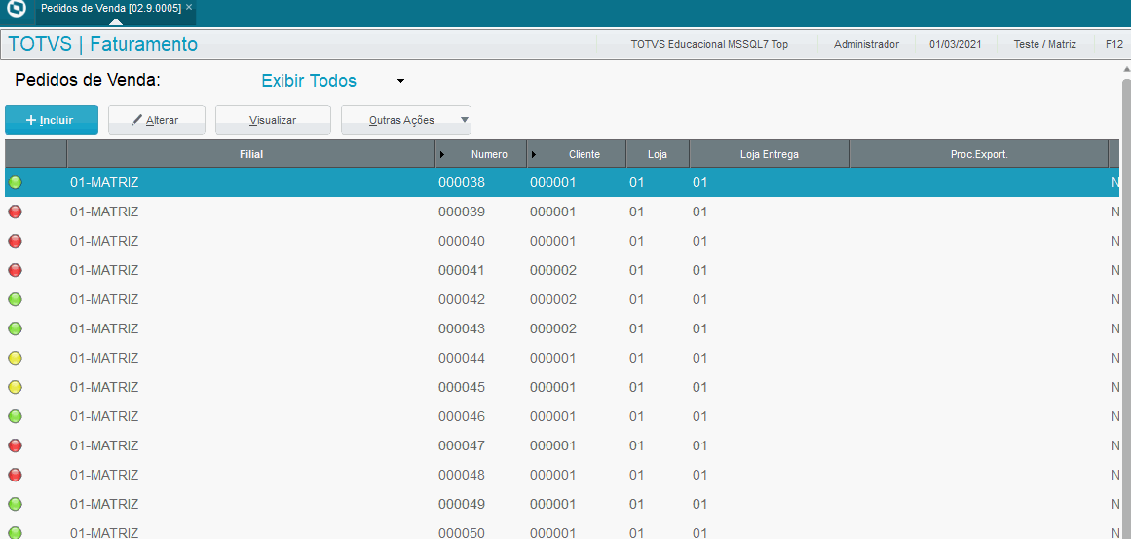The width and height of the screenshot is (1131, 539).
Task: Click the Administrador user label
Action: 866,44
